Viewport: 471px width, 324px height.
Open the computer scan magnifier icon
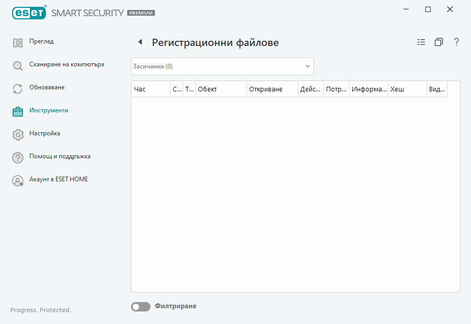[x=17, y=64]
